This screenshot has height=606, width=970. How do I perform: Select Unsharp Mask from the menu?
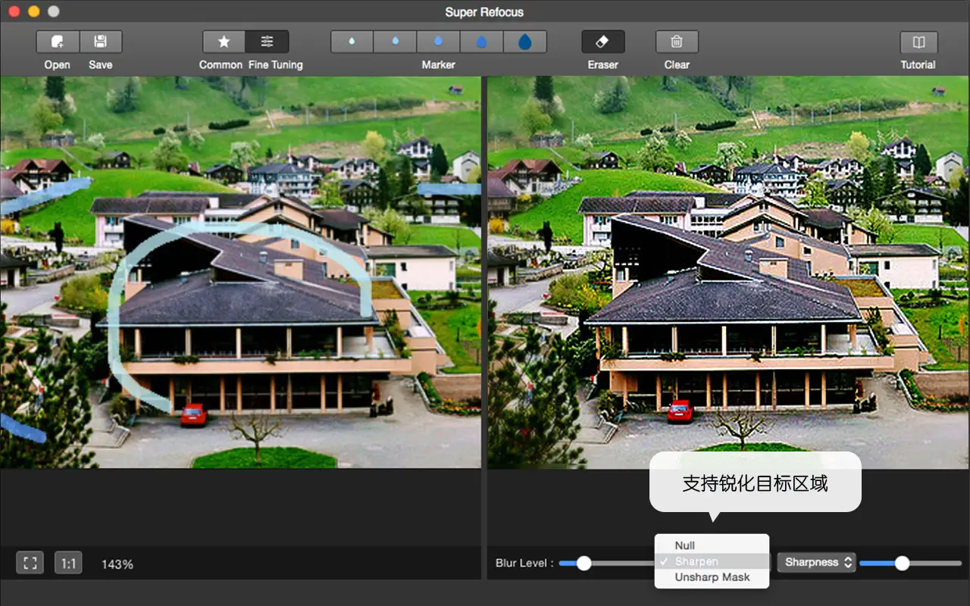712,577
